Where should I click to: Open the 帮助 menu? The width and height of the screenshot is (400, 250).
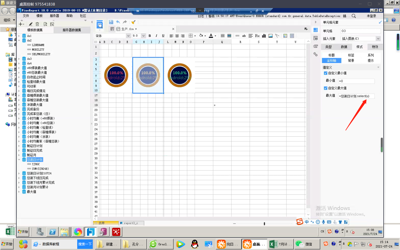[x=69, y=16]
